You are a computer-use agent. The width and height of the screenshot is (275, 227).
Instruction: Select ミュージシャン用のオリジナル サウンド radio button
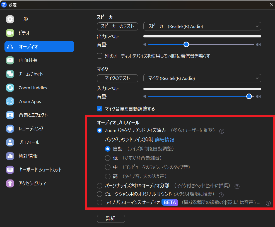(x=100, y=194)
